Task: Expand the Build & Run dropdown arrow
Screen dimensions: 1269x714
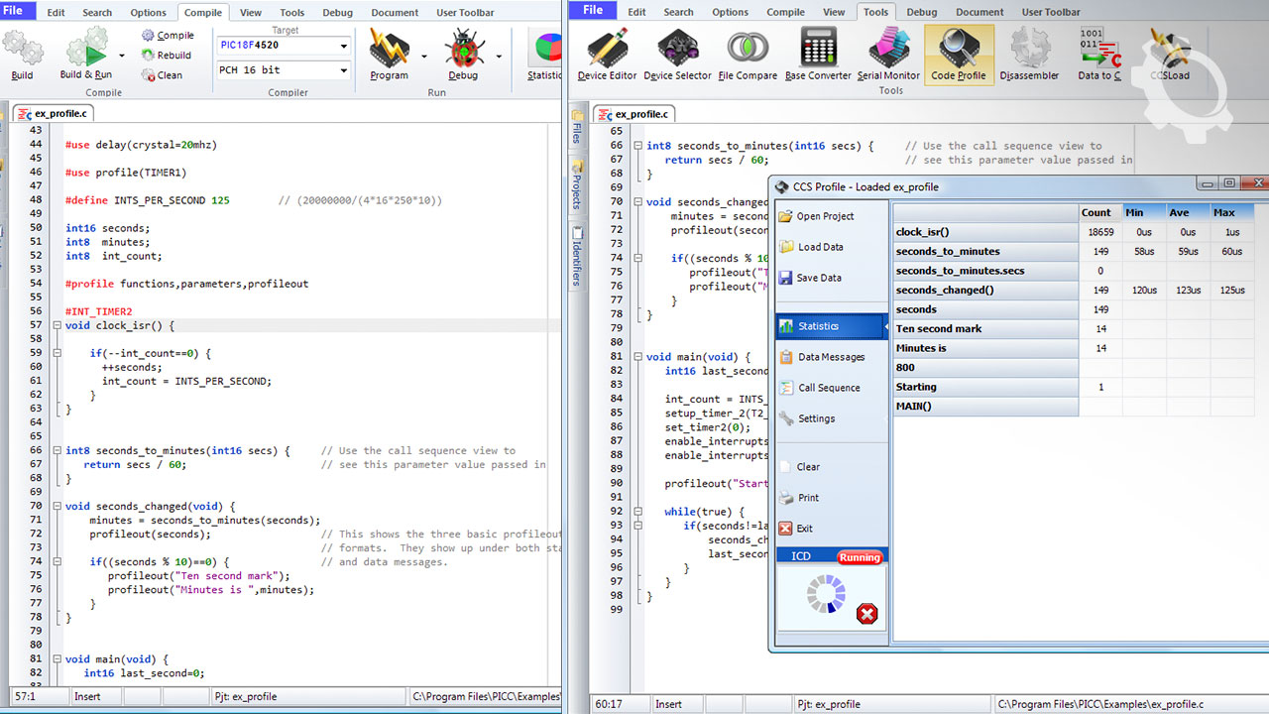Action: [122, 57]
